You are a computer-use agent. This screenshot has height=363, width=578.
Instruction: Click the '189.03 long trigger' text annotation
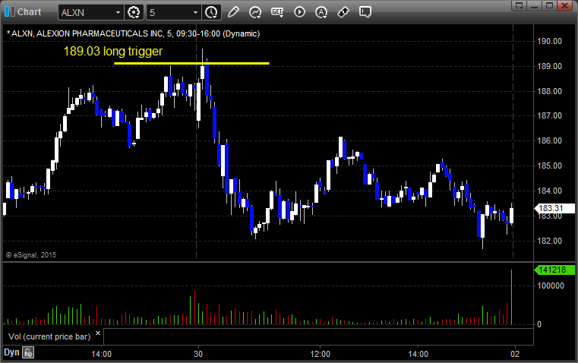pos(113,51)
